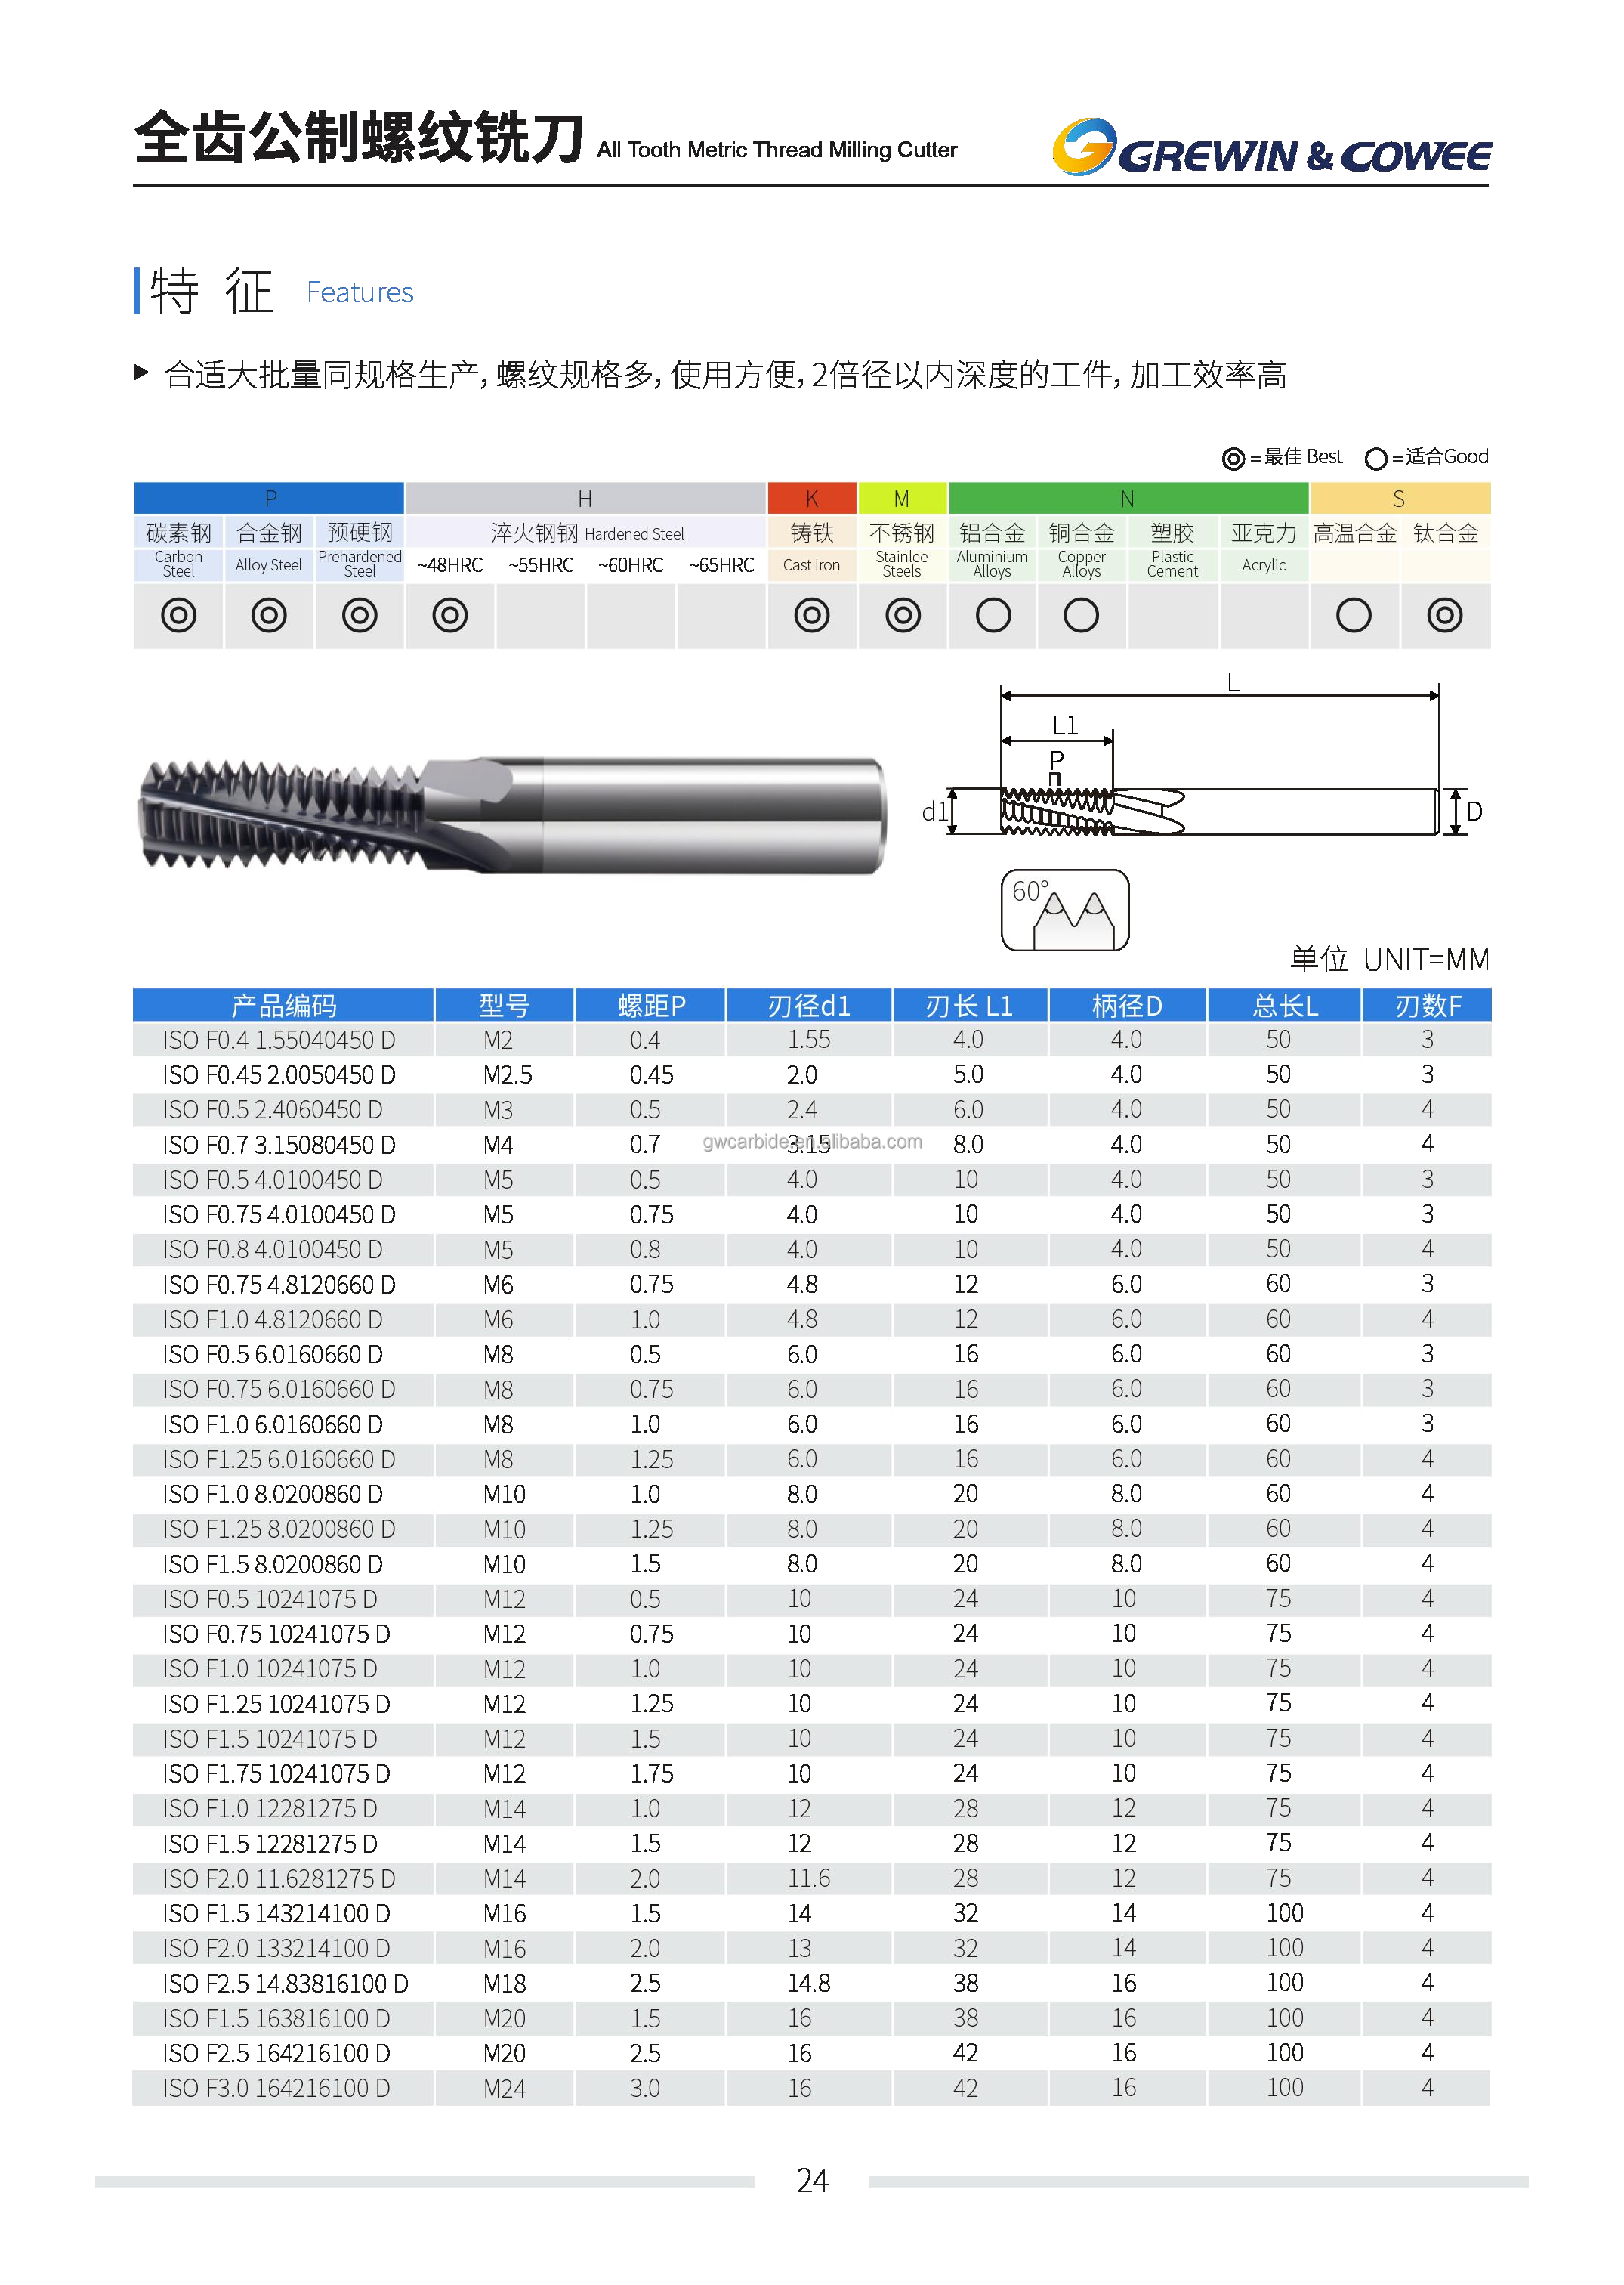Click the Grewin & Cowee logo
1624x2285 pixels.
(1271, 148)
